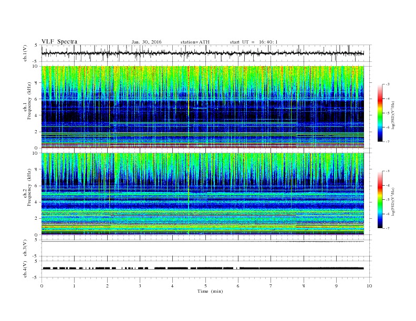Click time axis tick label '8'
The width and height of the screenshot is (416, 321).
click(304, 286)
